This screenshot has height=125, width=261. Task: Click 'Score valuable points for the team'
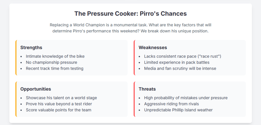coord(58,110)
